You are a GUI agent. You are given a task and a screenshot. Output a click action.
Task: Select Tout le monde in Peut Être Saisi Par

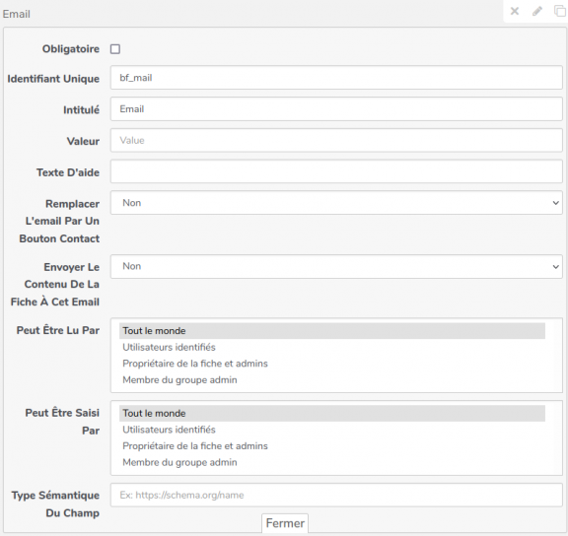pos(331,413)
